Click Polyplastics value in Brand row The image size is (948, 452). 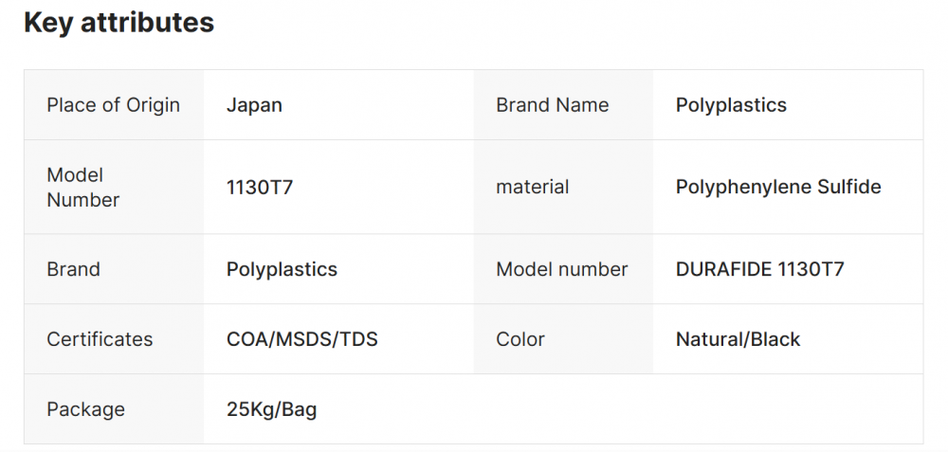click(282, 269)
